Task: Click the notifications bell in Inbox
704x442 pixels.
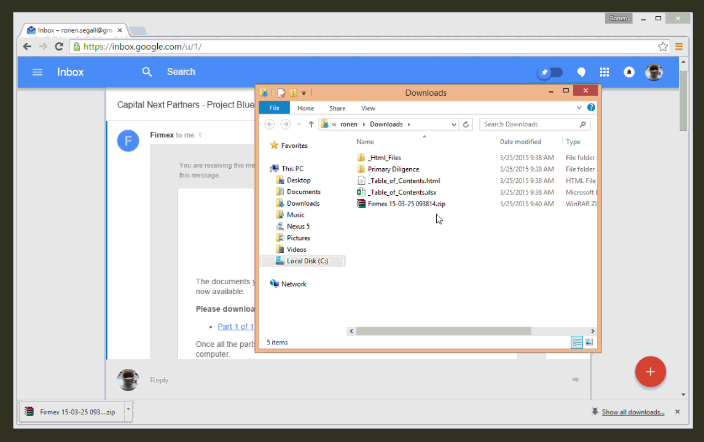Action: (629, 72)
